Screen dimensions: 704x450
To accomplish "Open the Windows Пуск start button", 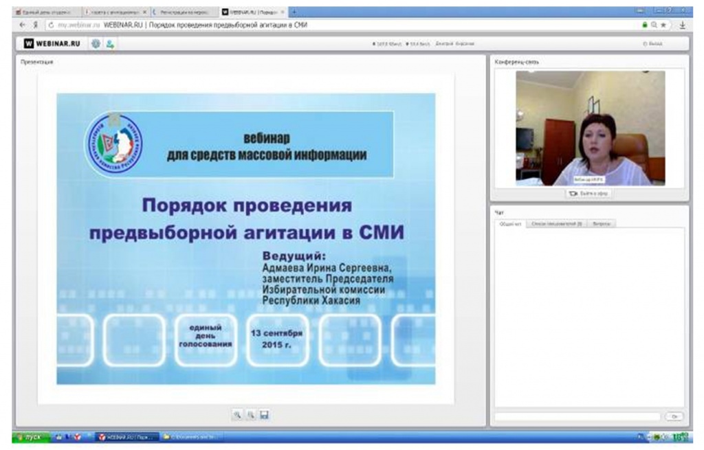I will [x=32, y=437].
